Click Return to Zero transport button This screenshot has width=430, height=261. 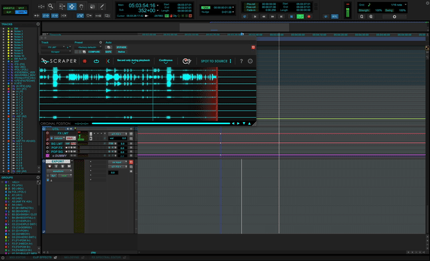coord(255,16)
